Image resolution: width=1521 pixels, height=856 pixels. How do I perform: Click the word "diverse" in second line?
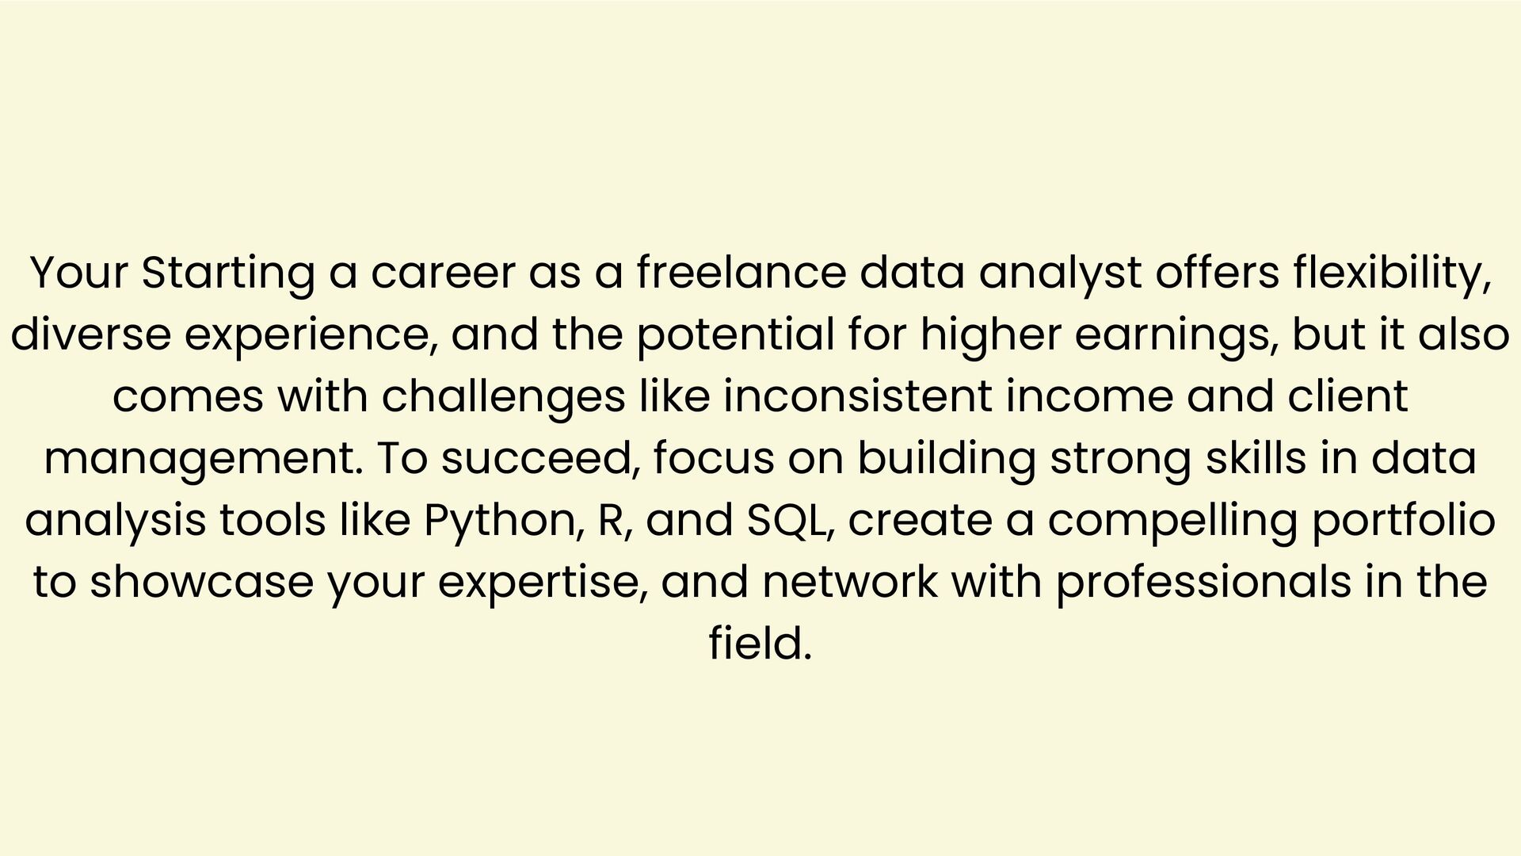click(x=90, y=334)
